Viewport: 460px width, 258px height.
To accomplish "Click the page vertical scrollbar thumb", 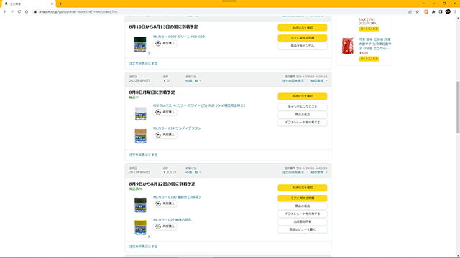I will (458, 107).
